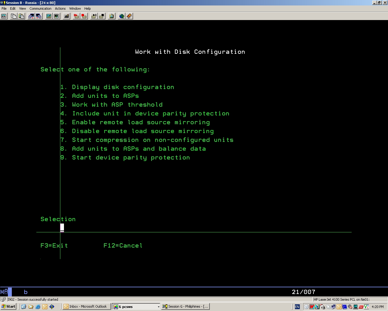
Task: Open the Edit menu
Action: [x=13, y=9]
